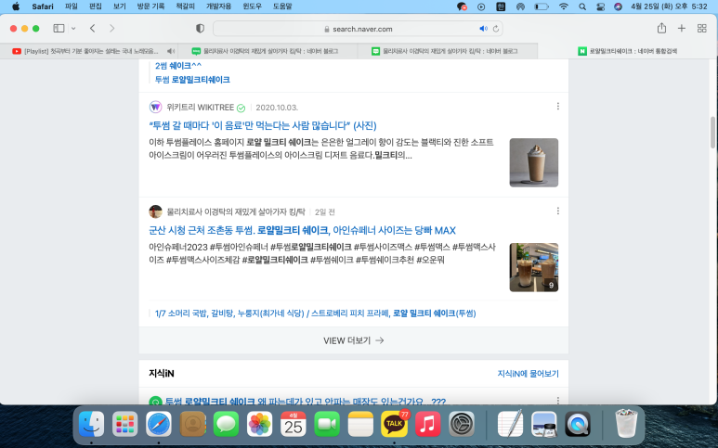Screen dimensions: 718x448
Task: Open the 방문 기록 menu
Action: tap(150, 6)
